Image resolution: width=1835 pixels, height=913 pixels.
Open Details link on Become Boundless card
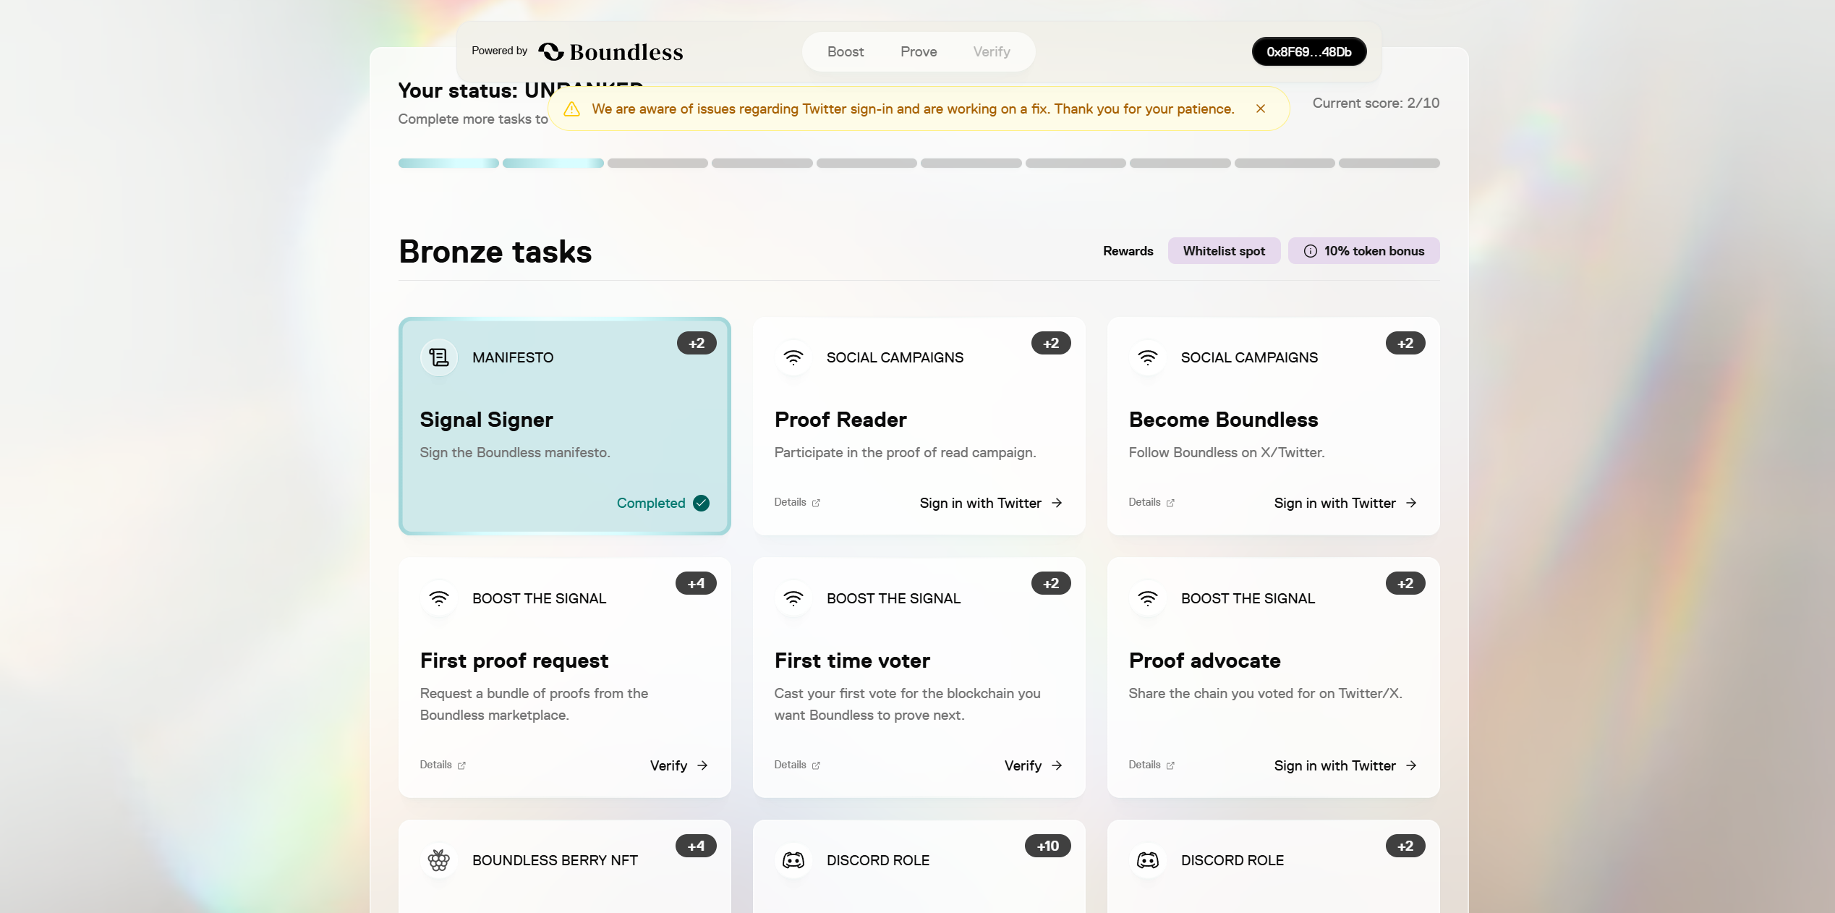(x=1151, y=502)
